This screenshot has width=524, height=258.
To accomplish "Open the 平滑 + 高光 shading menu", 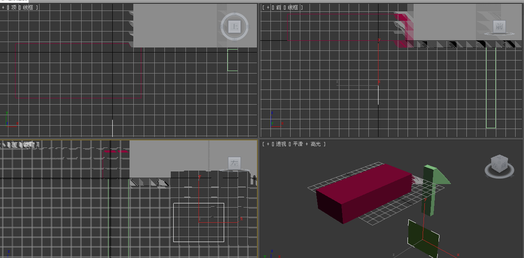I will pyautogui.click(x=307, y=144).
